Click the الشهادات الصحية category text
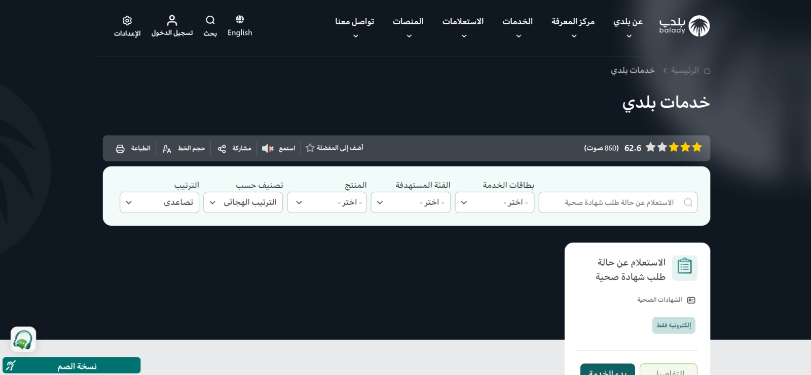811x375 pixels. click(659, 300)
